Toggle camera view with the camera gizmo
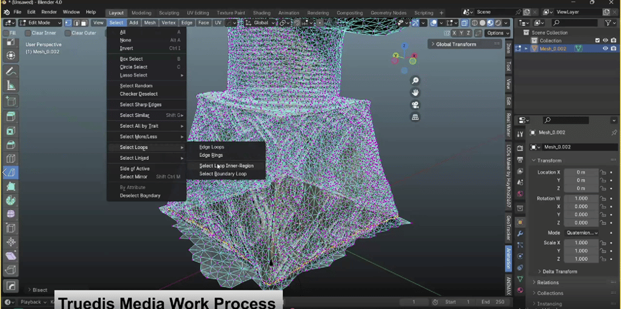This screenshot has width=621, height=309. tap(415, 105)
